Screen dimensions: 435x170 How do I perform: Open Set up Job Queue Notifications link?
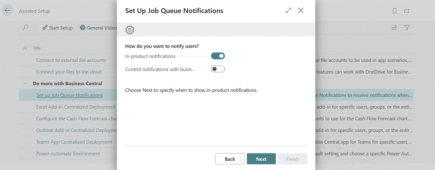pos(70,95)
